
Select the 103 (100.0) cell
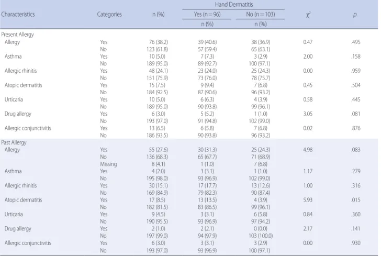(261, 236)
